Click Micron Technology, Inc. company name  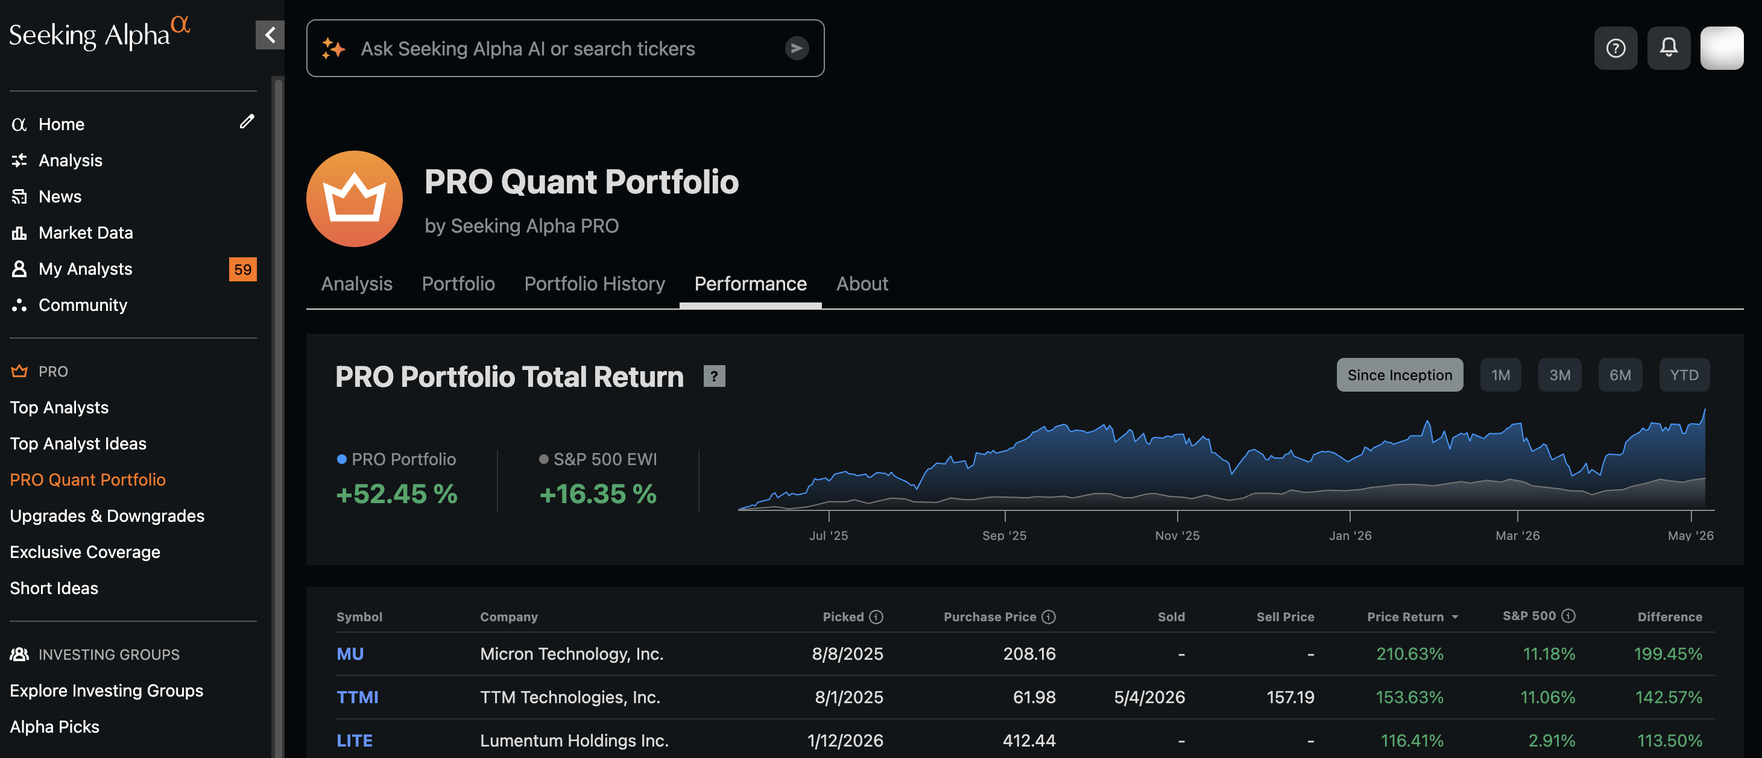point(571,654)
